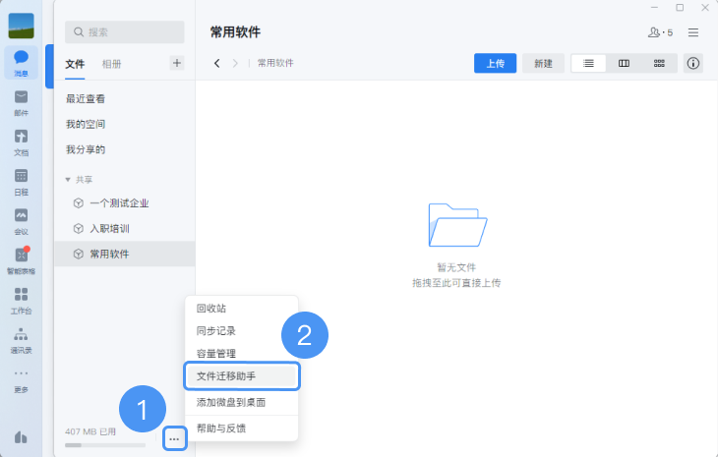718x457 pixels.
Task: Open 文档 documents icon in sidebar
Action: click(x=21, y=141)
